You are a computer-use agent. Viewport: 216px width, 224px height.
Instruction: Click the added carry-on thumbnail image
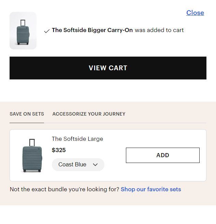(x=23, y=31)
